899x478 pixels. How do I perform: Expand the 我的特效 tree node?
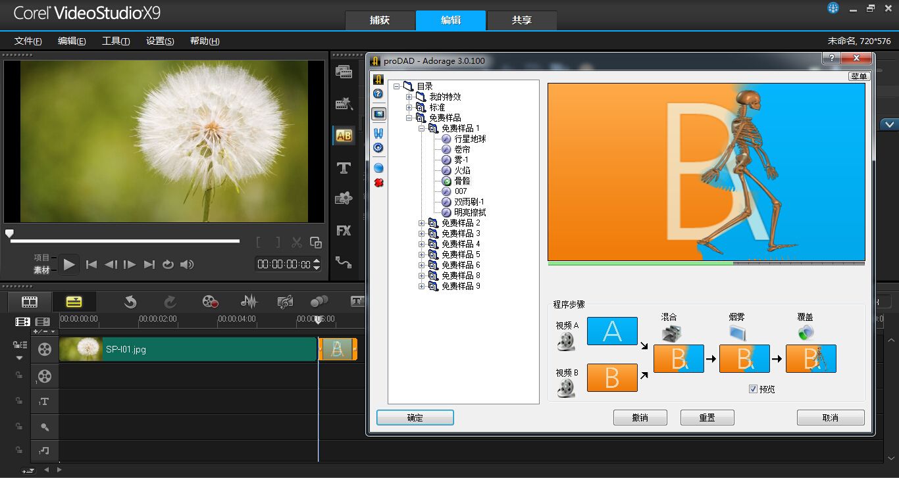tap(409, 97)
